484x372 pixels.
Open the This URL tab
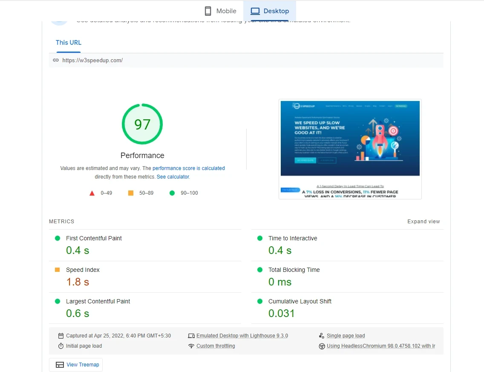coord(69,43)
